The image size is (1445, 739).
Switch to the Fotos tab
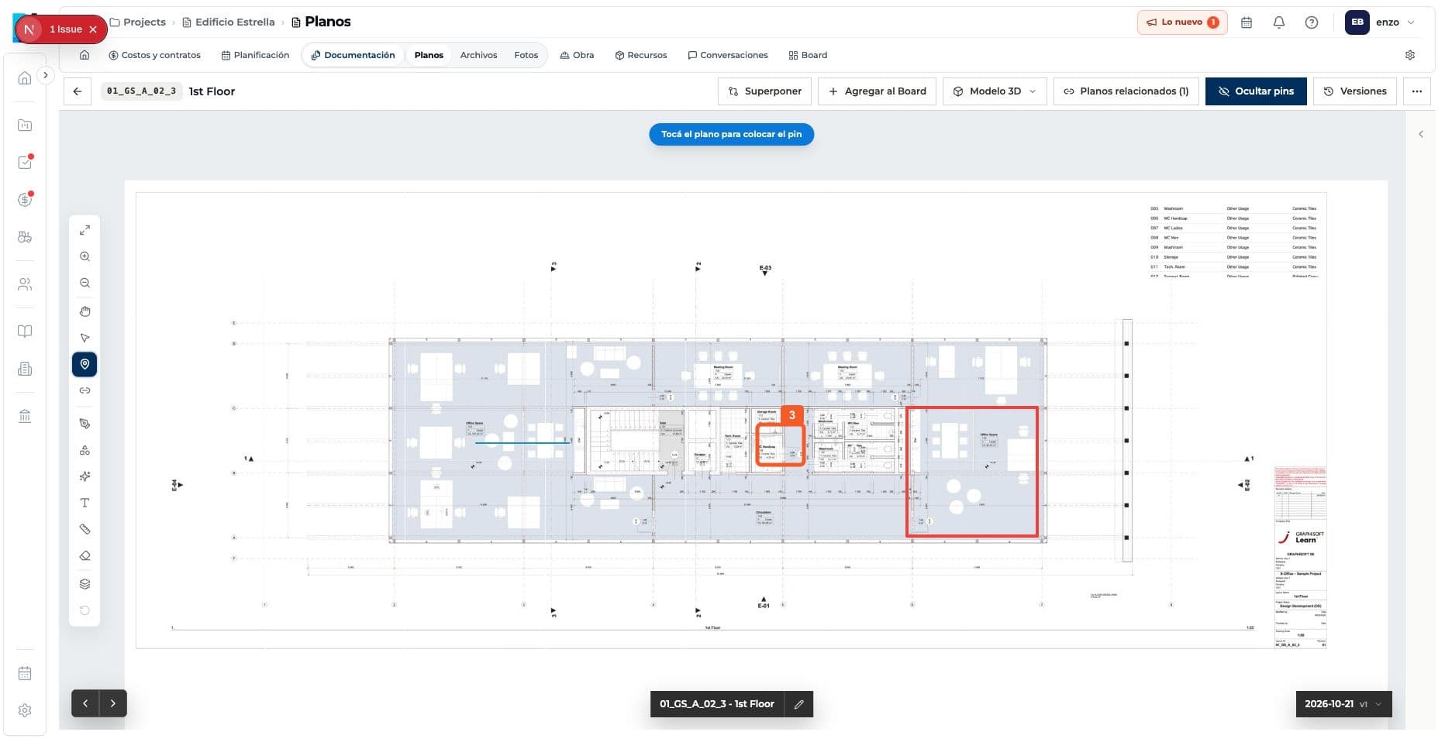526,55
